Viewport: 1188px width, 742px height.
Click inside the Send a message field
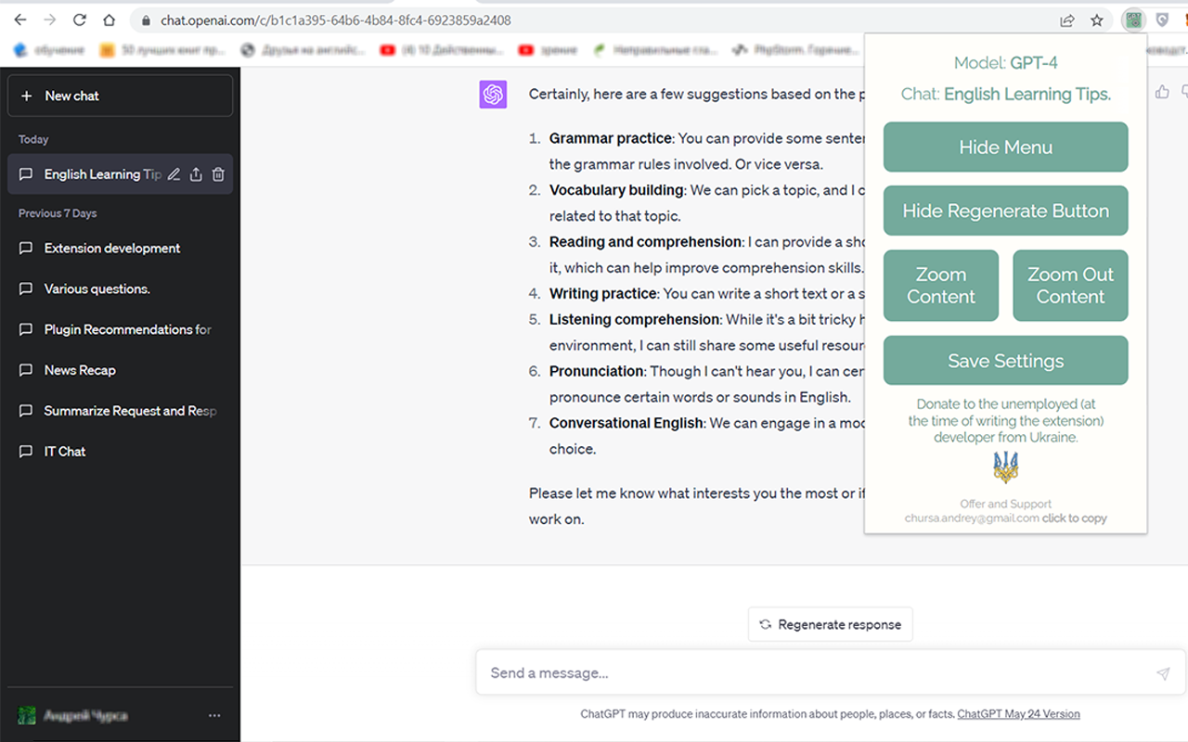point(742,672)
